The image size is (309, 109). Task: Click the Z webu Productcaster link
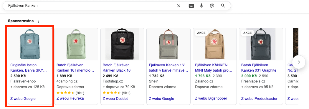[x=259, y=98]
